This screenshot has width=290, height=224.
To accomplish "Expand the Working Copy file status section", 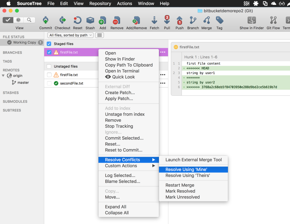I will (x=22, y=42).
